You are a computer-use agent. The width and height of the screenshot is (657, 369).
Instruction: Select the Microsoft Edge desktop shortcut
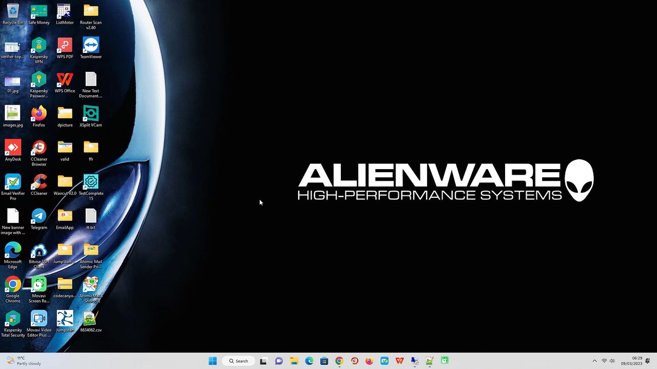pyautogui.click(x=13, y=256)
